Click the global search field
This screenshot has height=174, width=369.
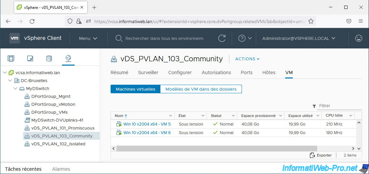[164, 38]
